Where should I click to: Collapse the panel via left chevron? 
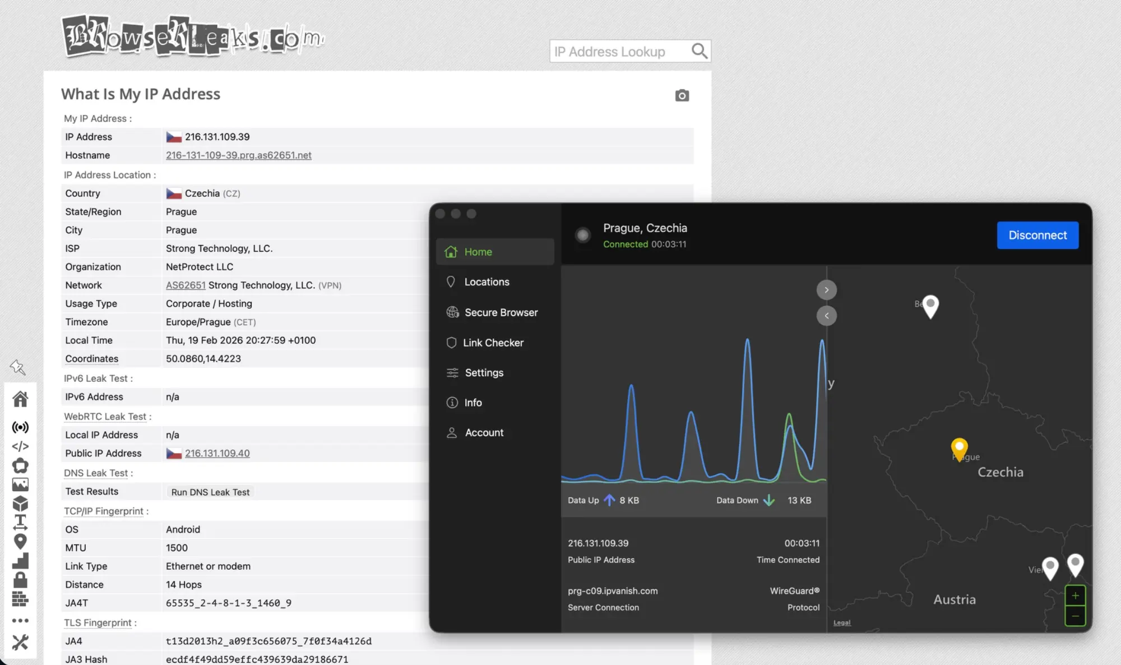click(x=827, y=316)
